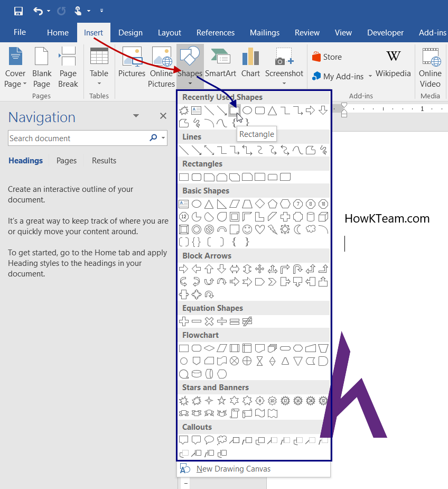Insert a Page Break

coord(68,67)
